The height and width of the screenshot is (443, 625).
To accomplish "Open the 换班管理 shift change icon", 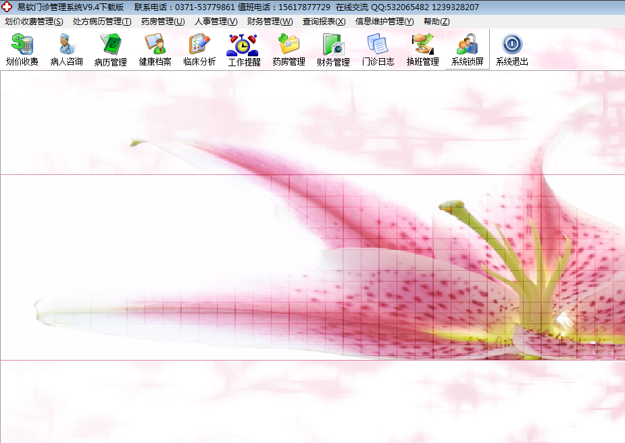I will pyautogui.click(x=422, y=49).
